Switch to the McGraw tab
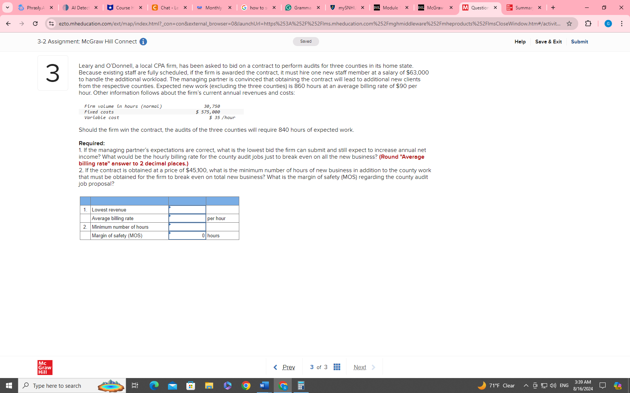The image size is (630, 393). click(435, 7)
